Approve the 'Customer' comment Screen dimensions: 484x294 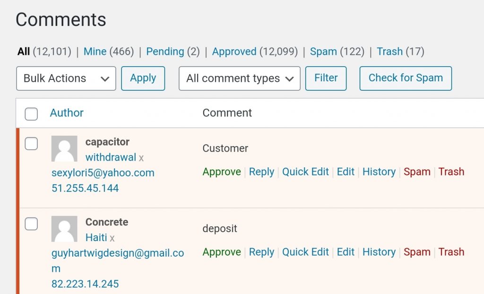coord(222,172)
